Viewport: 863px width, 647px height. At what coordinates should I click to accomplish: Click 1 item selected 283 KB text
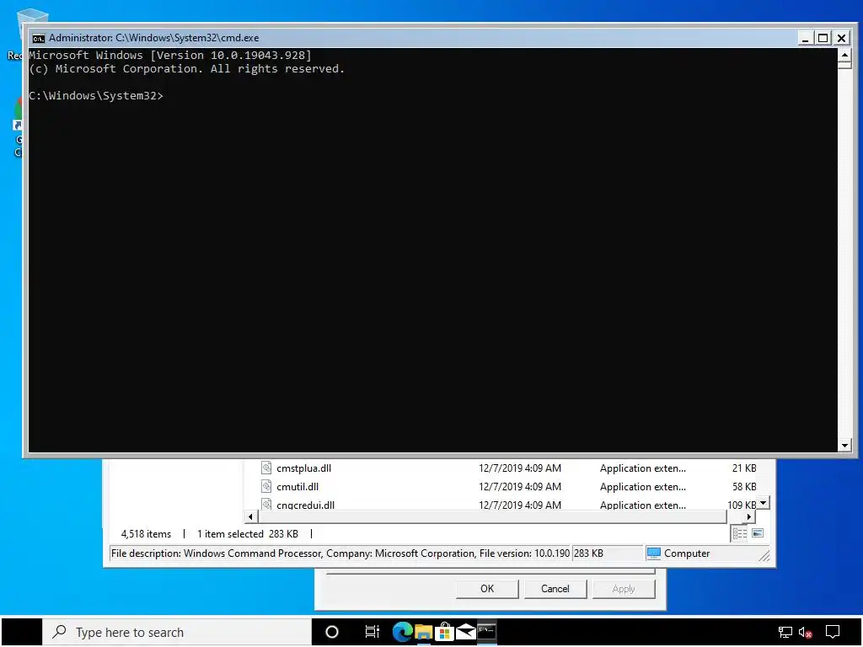point(248,533)
